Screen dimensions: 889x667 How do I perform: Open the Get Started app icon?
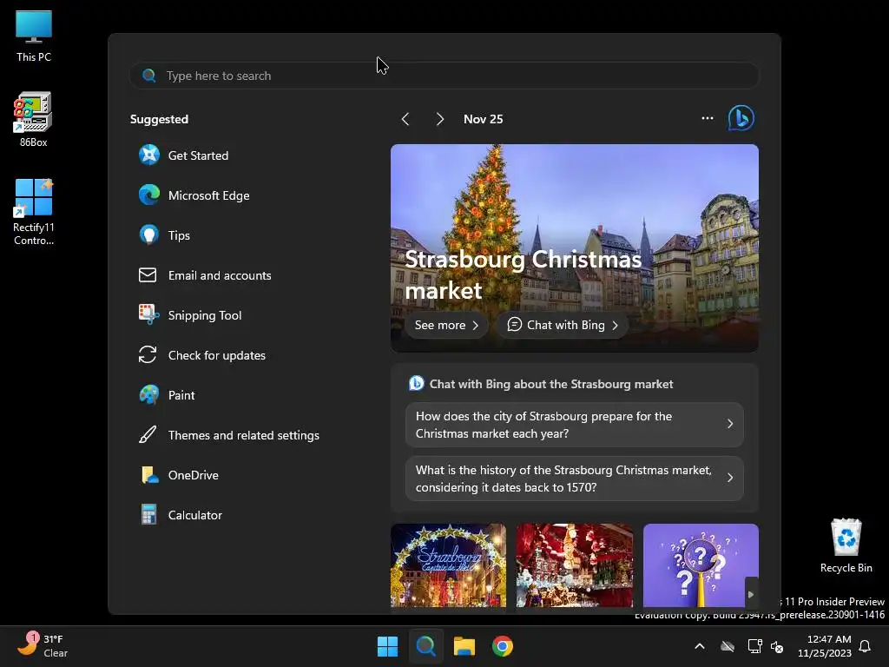pos(149,155)
